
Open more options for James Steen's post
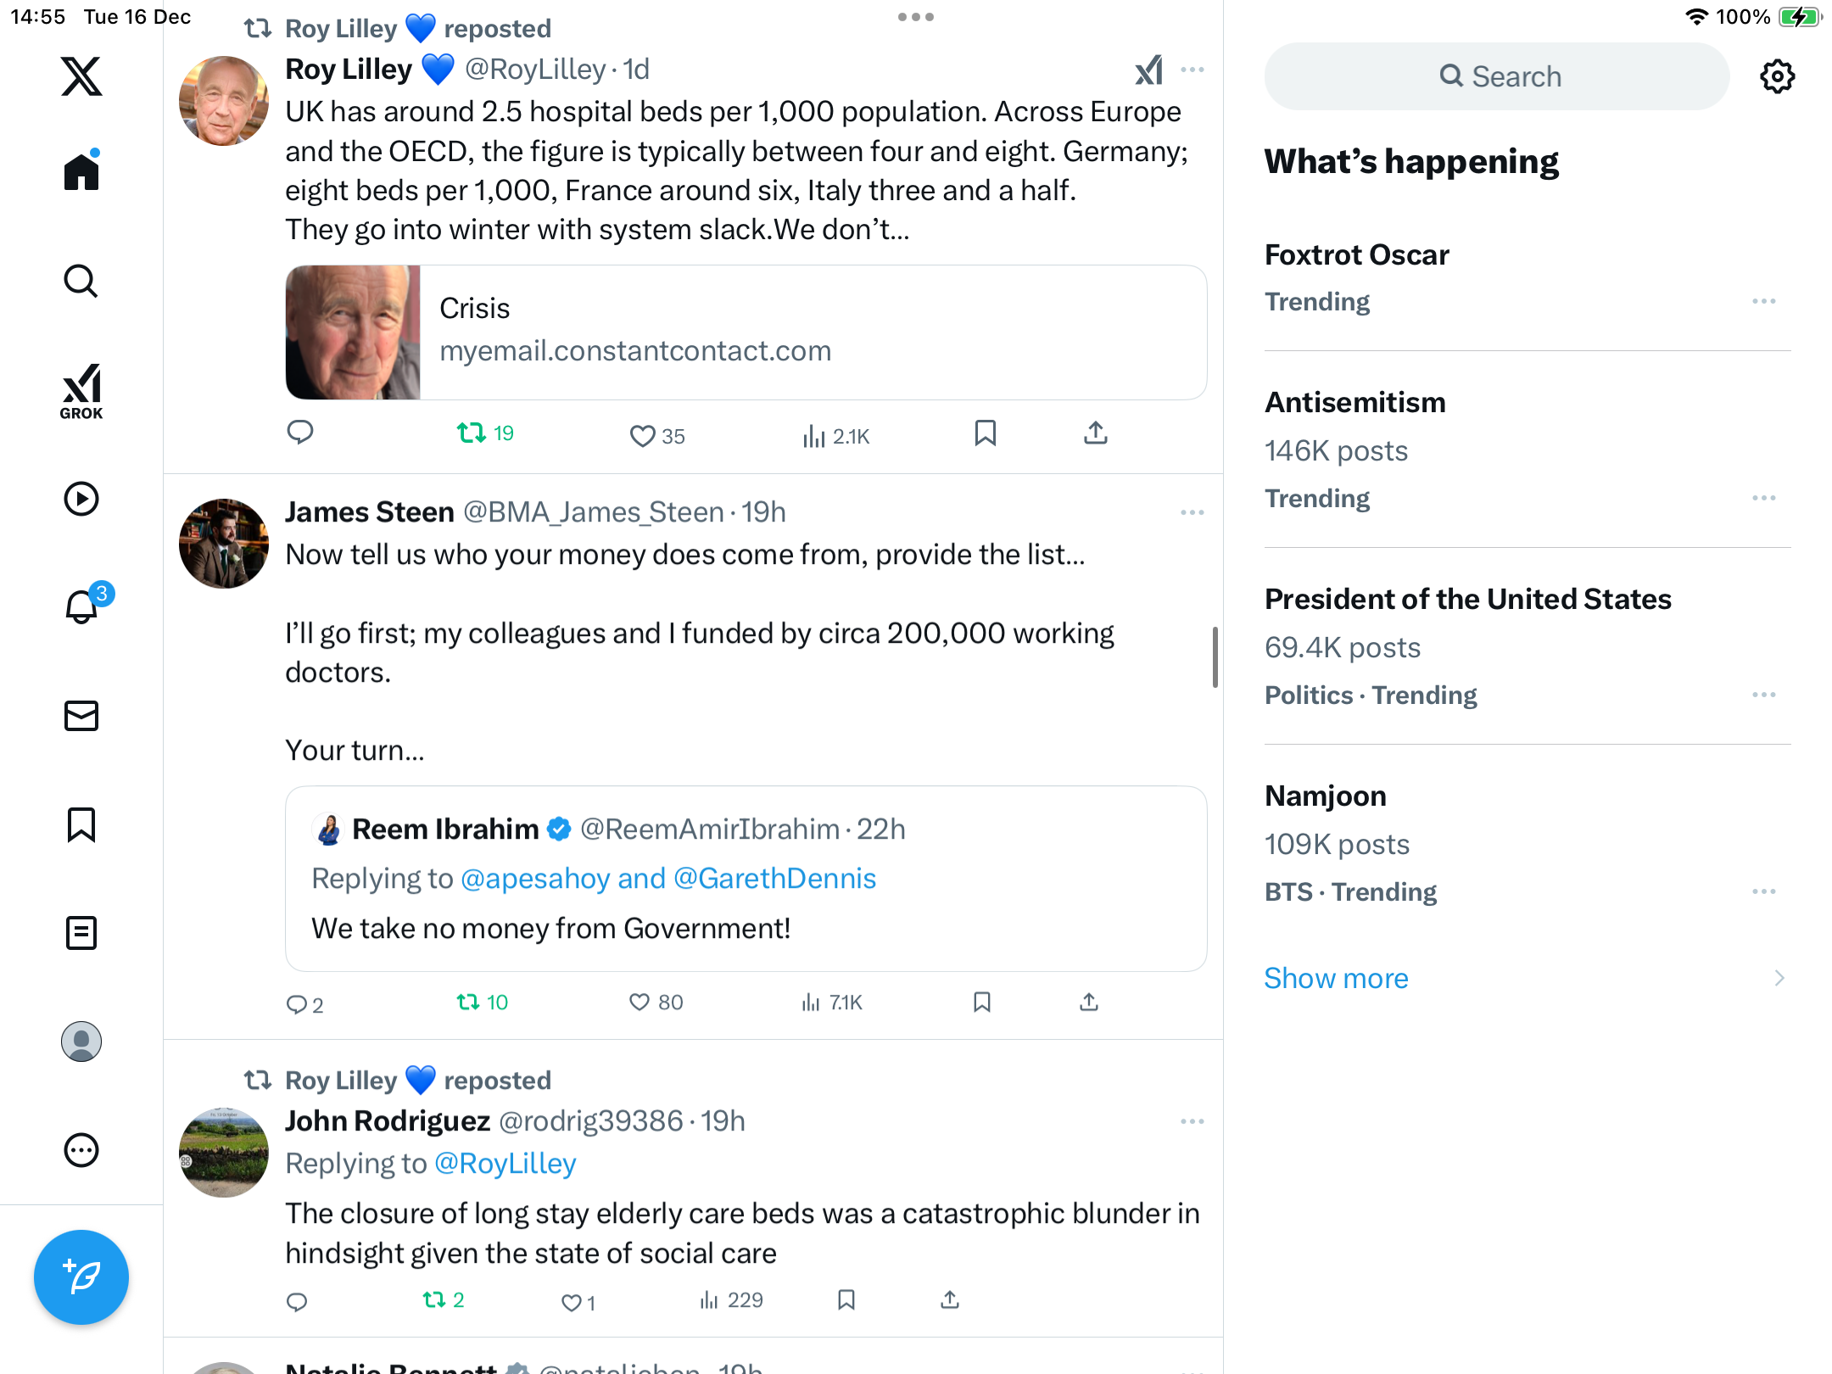coord(1192,512)
